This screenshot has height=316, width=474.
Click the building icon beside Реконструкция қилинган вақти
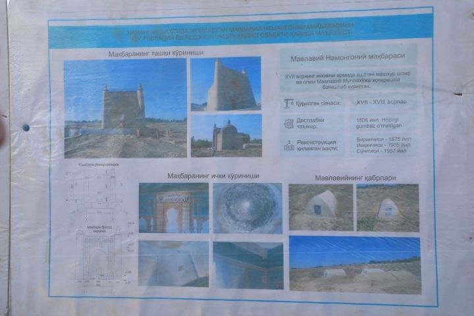point(289,145)
